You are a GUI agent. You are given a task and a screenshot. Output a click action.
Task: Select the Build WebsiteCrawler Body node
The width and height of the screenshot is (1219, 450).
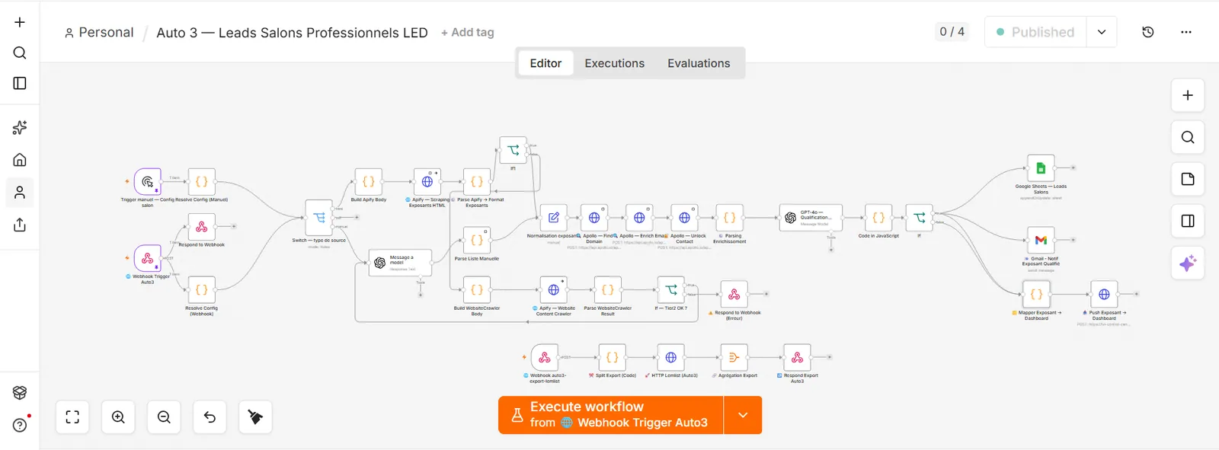(x=477, y=290)
